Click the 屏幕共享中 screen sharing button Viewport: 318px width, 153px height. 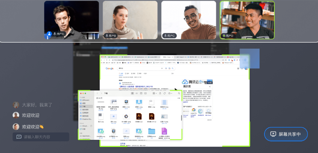286,134
